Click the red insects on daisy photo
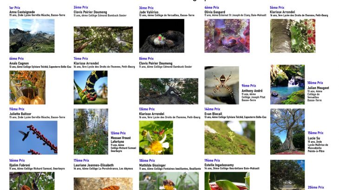The image size is (339, 190). (156, 138)
